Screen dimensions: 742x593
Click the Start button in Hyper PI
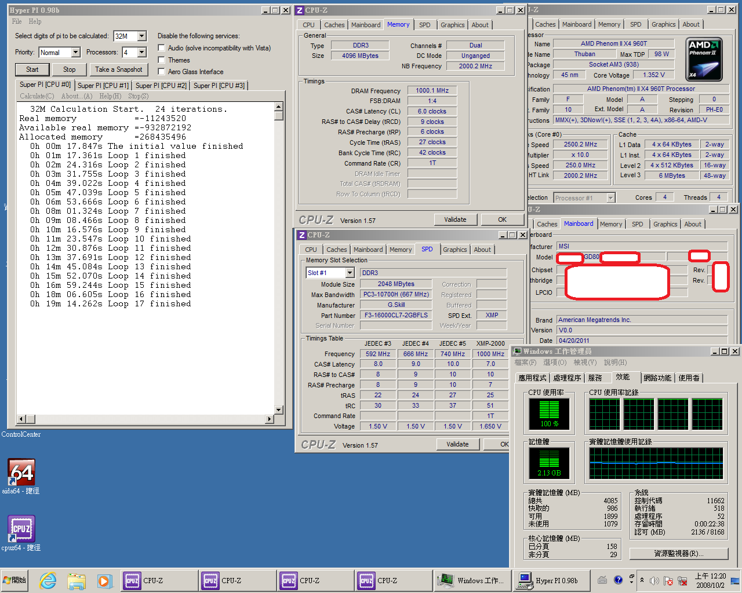point(32,69)
